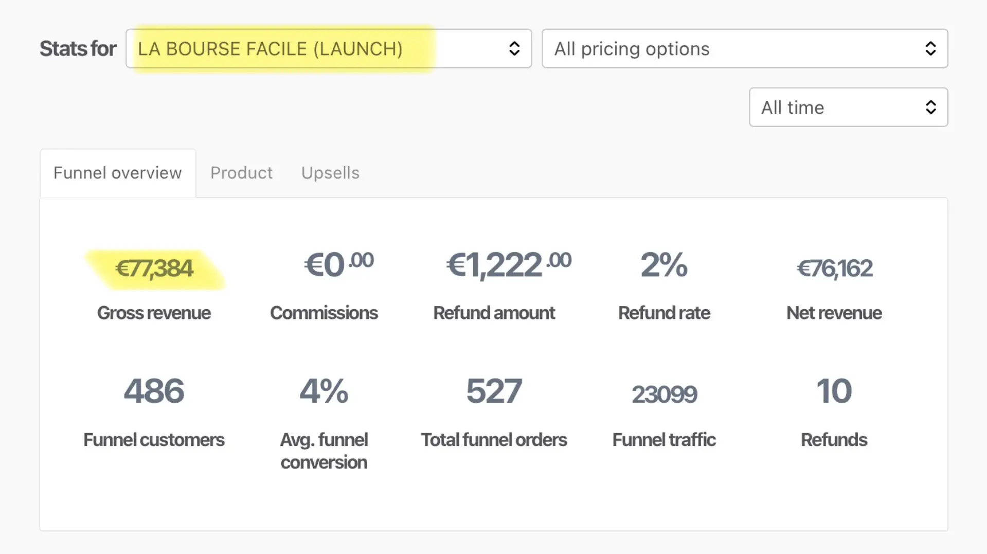Click the €76,162 net revenue value
Viewport: 987px width, 554px height.
point(834,269)
